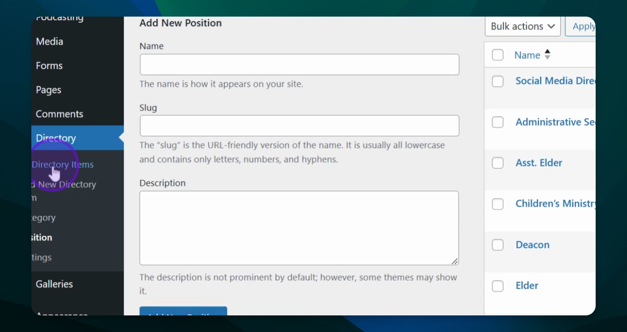Click the Apply bulk action button
This screenshot has height=332, width=627.
click(x=583, y=27)
